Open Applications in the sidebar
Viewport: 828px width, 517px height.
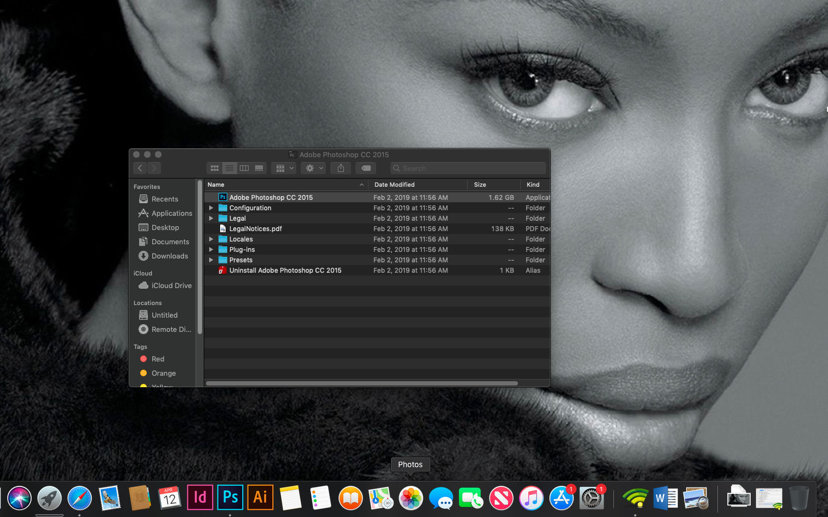click(164, 214)
